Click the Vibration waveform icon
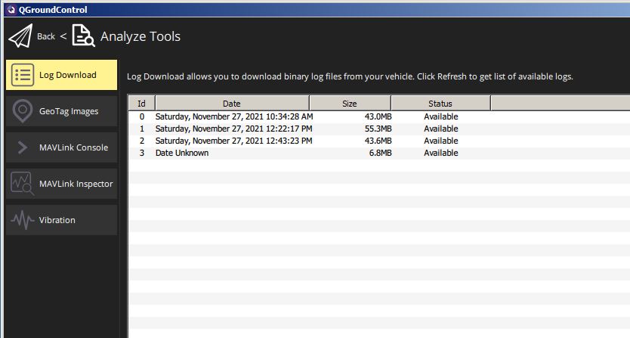 [x=23, y=220]
